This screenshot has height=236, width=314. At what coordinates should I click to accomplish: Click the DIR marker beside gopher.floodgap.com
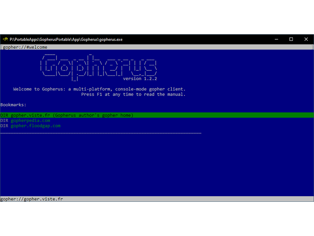point(4,126)
